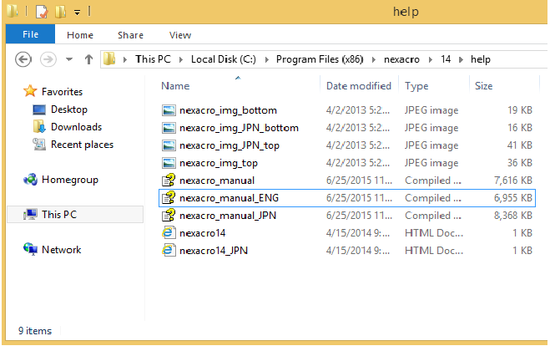Navigate to nexacro breadcrumb
The image size is (550, 346).
pos(401,59)
